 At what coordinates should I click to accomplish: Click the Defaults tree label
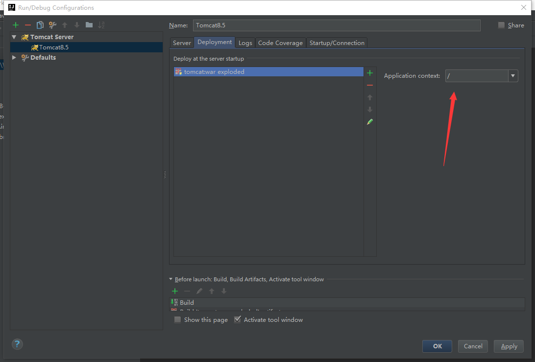click(x=43, y=58)
